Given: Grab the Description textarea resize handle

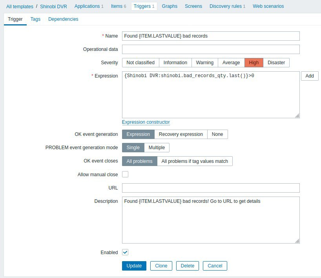Looking at the screenshot, I should click(x=297, y=241).
